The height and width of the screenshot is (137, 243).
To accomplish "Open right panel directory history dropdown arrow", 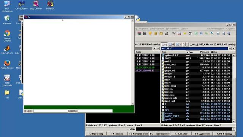I will click(x=234, y=48).
